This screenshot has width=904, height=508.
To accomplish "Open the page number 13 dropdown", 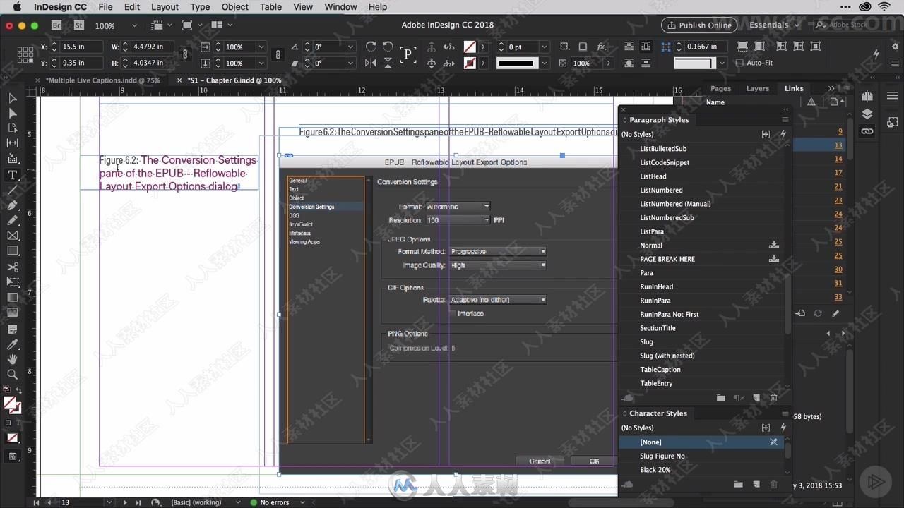I will click(x=109, y=502).
